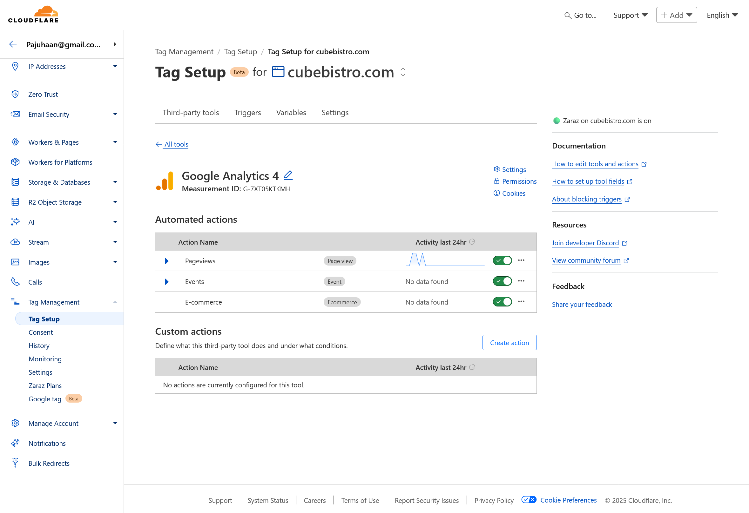Disable the Events action toggle
This screenshot has width=749, height=513.
[x=502, y=281]
